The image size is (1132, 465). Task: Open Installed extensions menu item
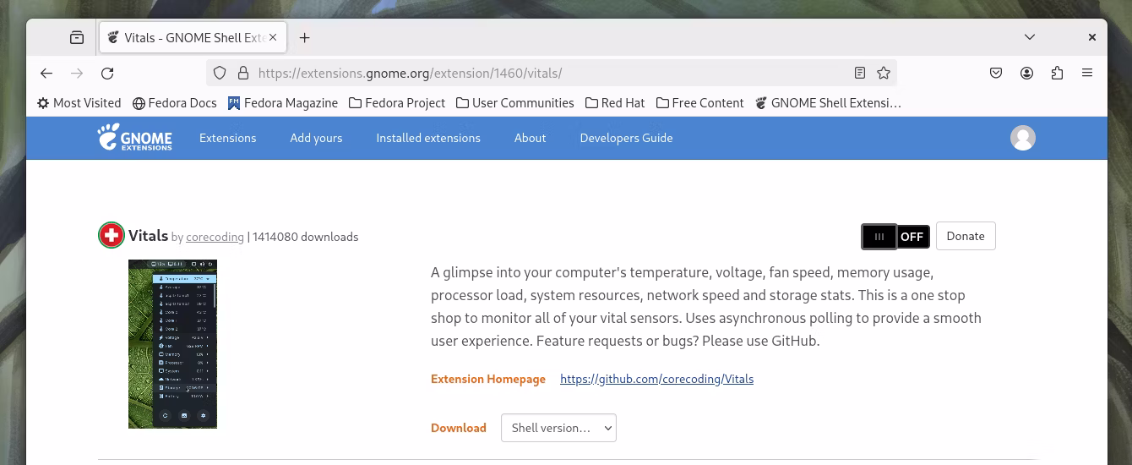click(x=428, y=138)
